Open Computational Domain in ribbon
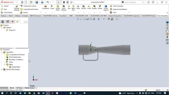The height and width of the screenshot is (95, 169). click(x=29, y=9)
